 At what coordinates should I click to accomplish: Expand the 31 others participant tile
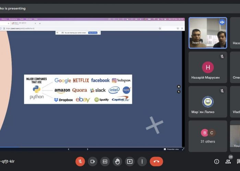208,136
